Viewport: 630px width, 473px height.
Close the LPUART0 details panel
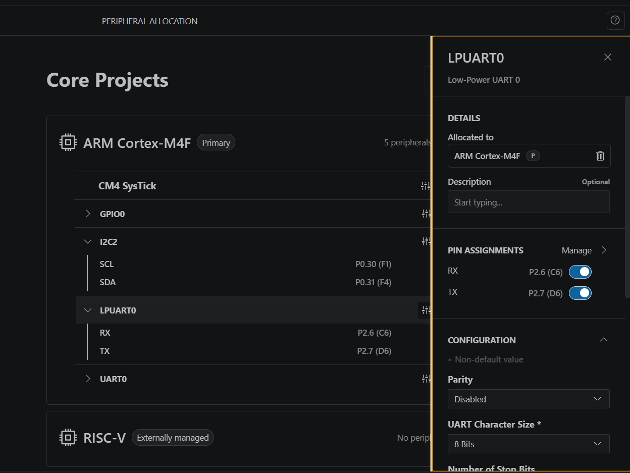pyautogui.click(x=608, y=57)
